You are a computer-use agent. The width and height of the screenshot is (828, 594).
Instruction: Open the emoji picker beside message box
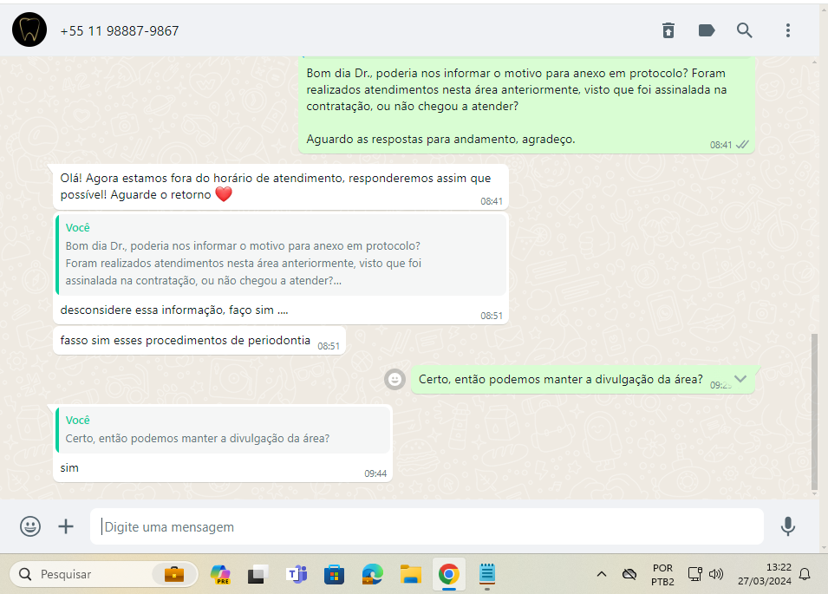point(30,526)
